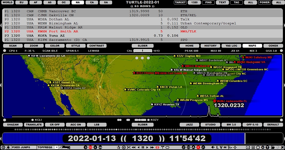The image size is (285, 150).
Task: Toggle the LSB sideband mode
Action: point(97,125)
